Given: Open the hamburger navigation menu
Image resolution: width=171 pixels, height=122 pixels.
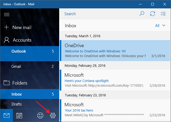Looking at the screenshot, I should [7, 14].
